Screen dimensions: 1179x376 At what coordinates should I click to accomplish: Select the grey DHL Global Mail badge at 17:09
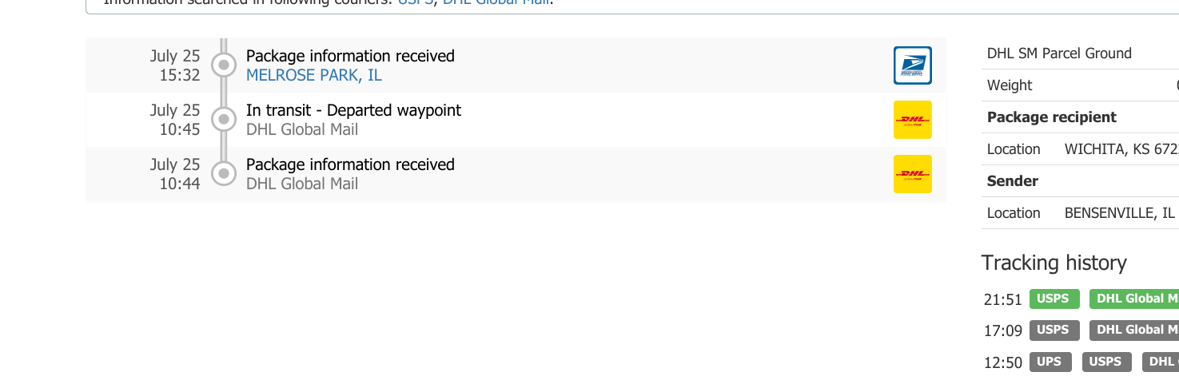[1133, 330]
